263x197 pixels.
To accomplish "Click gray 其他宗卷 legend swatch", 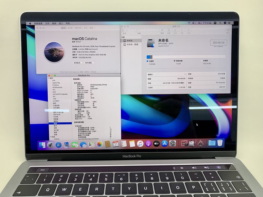I will point(174,61).
